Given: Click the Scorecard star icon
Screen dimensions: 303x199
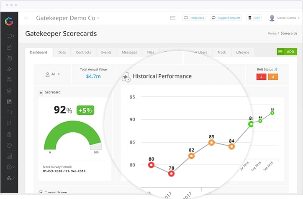Looking at the screenshot, I should [x=41, y=93].
